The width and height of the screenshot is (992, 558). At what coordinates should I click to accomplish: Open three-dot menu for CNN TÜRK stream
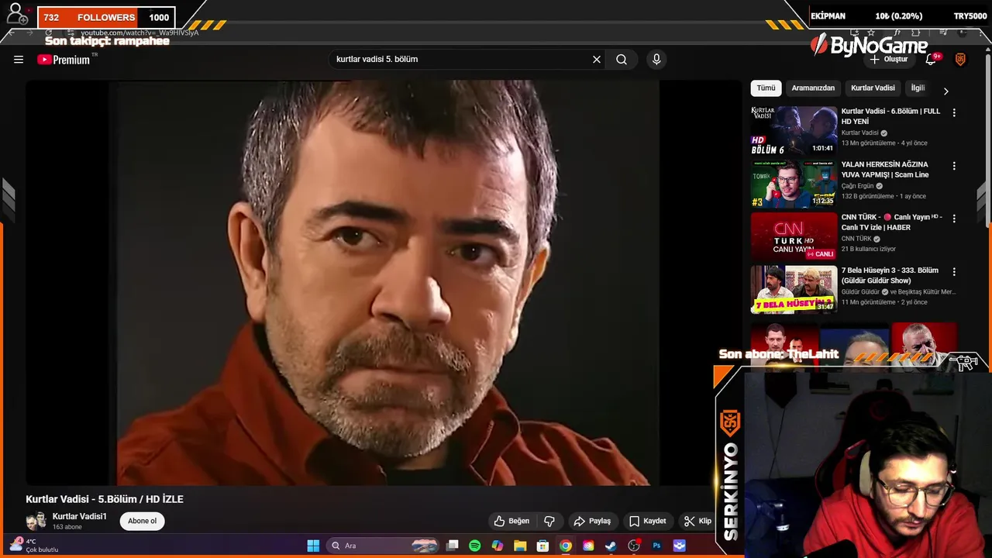click(x=954, y=219)
